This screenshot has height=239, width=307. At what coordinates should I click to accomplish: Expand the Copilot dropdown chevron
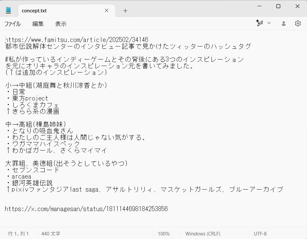269,23
